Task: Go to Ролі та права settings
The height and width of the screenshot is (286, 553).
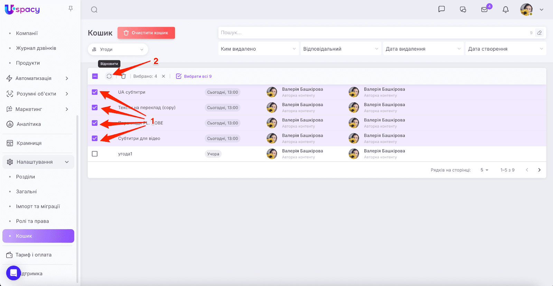Action: tap(32, 221)
